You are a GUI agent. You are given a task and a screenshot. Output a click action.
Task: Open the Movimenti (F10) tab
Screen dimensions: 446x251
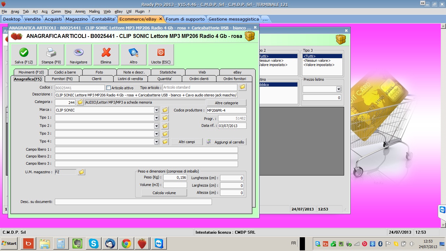pos(31,72)
